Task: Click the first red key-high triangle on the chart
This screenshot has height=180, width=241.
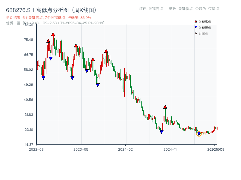Action: (x=48, y=40)
